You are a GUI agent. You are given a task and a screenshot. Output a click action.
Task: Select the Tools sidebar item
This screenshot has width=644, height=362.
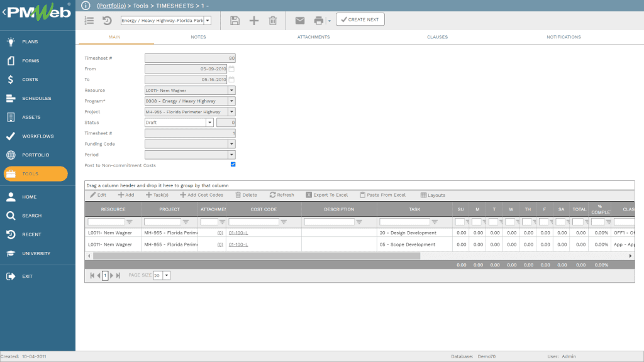click(x=36, y=173)
